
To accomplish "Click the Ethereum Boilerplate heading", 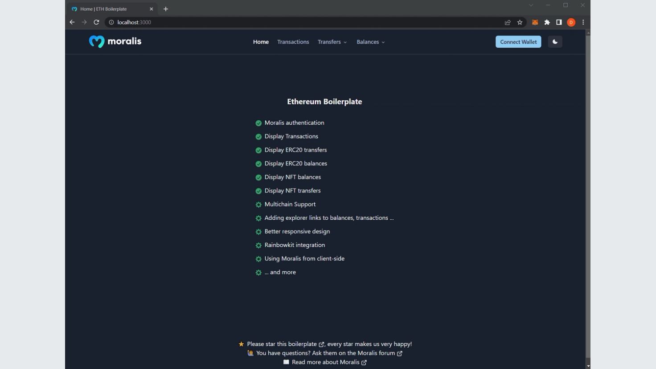I will pyautogui.click(x=324, y=102).
